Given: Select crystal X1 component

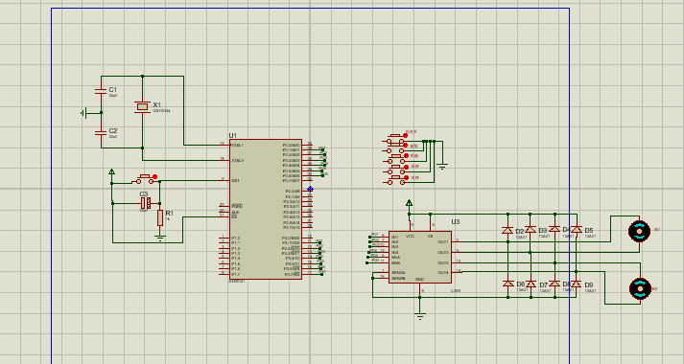Looking at the screenshot, I should (142, 106).
